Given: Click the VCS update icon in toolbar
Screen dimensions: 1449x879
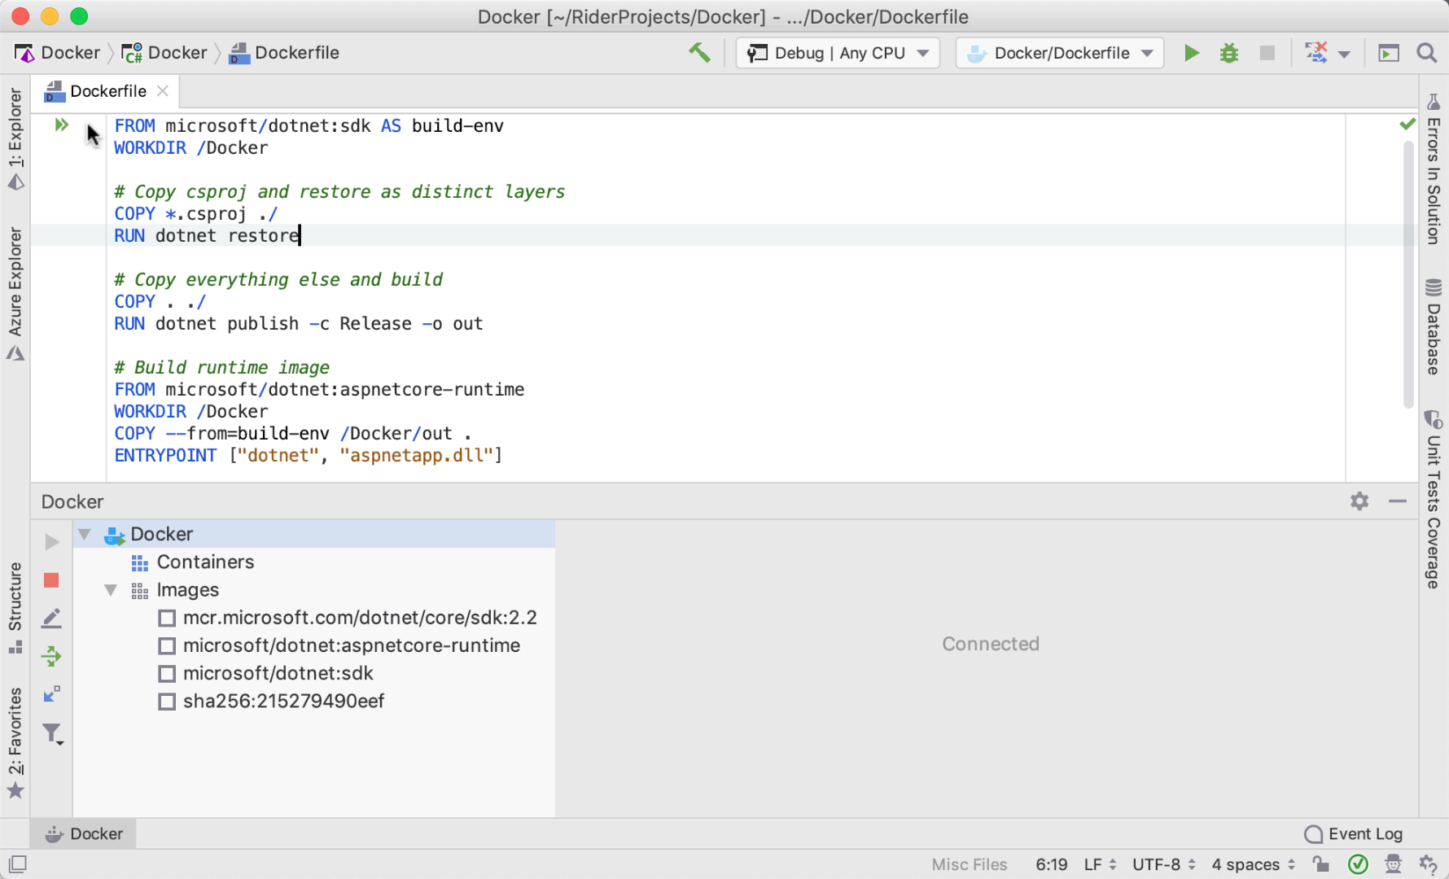Looking at the screenshot, I should pos(1316,53).
